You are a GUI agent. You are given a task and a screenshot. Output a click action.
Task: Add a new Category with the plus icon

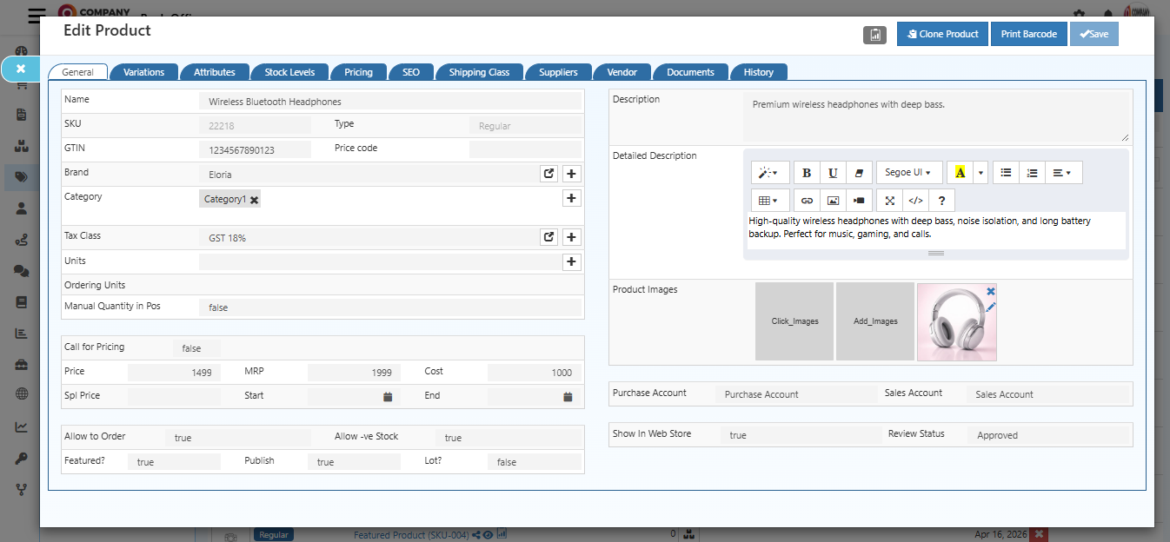571,198
